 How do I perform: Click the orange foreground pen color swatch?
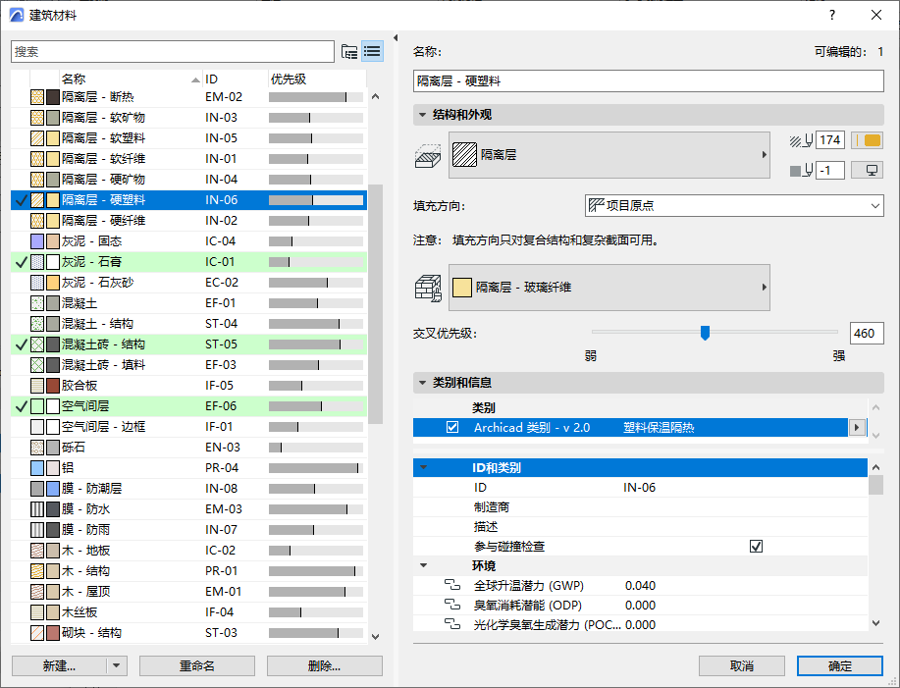point(867,140)
